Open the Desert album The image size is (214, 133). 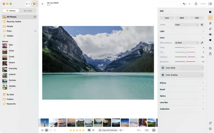click(19, 64)
